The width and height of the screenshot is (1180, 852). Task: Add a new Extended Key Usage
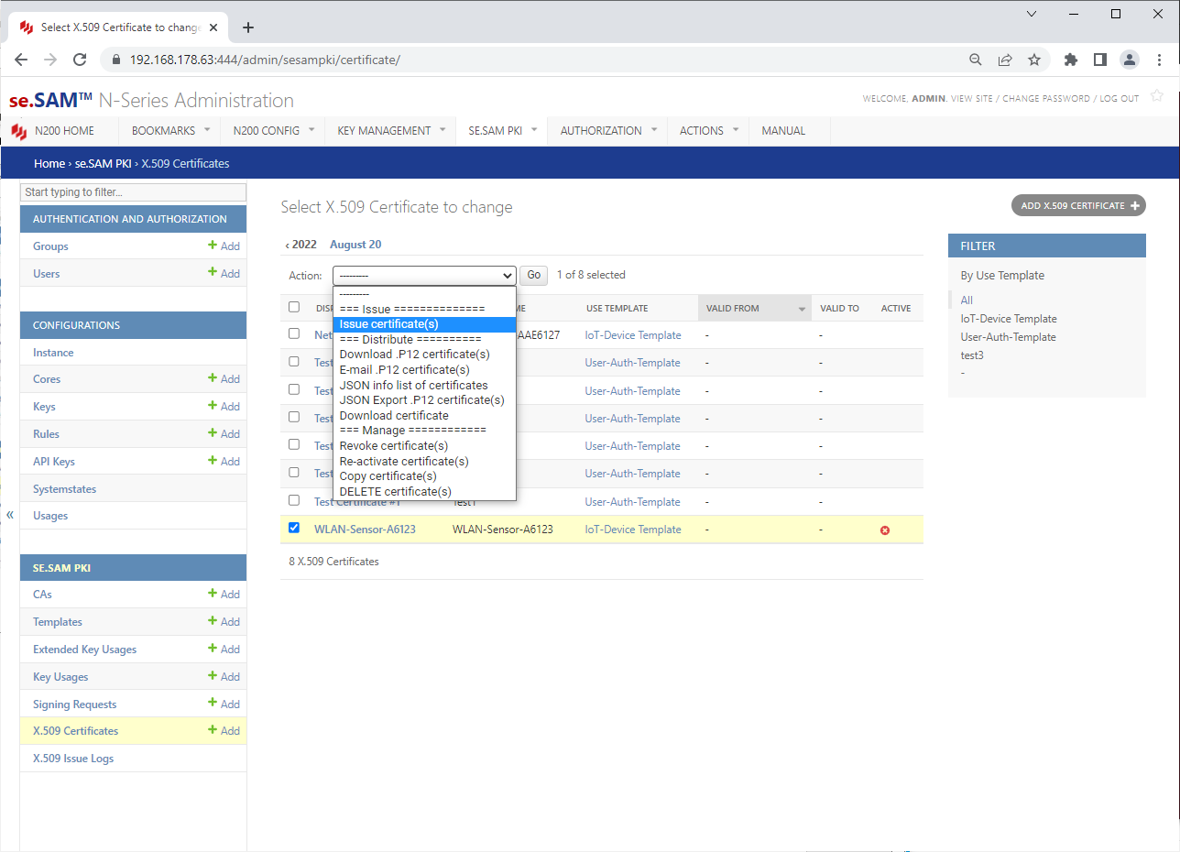point(224,649)
